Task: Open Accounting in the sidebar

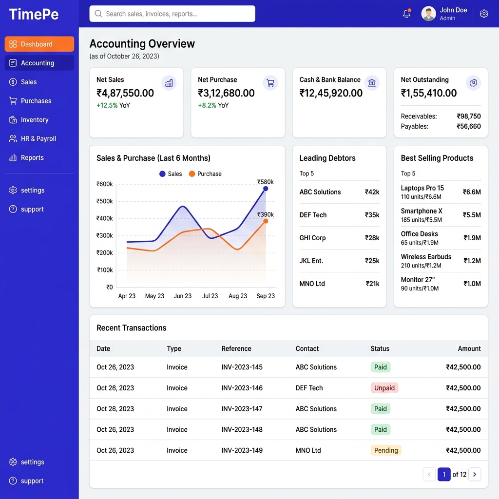Action: [x=39, y=63]
